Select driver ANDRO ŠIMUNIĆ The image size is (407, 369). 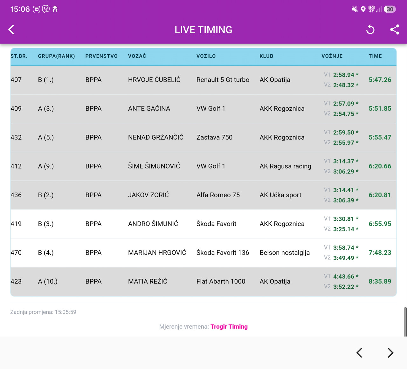point(153,223)
